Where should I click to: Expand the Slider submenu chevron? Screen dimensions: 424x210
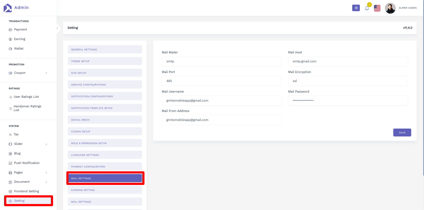46,144
